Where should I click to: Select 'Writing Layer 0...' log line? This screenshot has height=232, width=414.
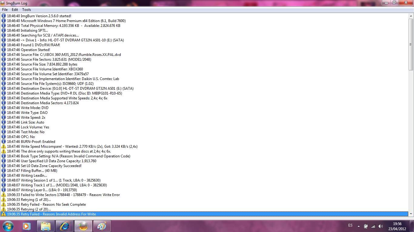coord(205,190)
